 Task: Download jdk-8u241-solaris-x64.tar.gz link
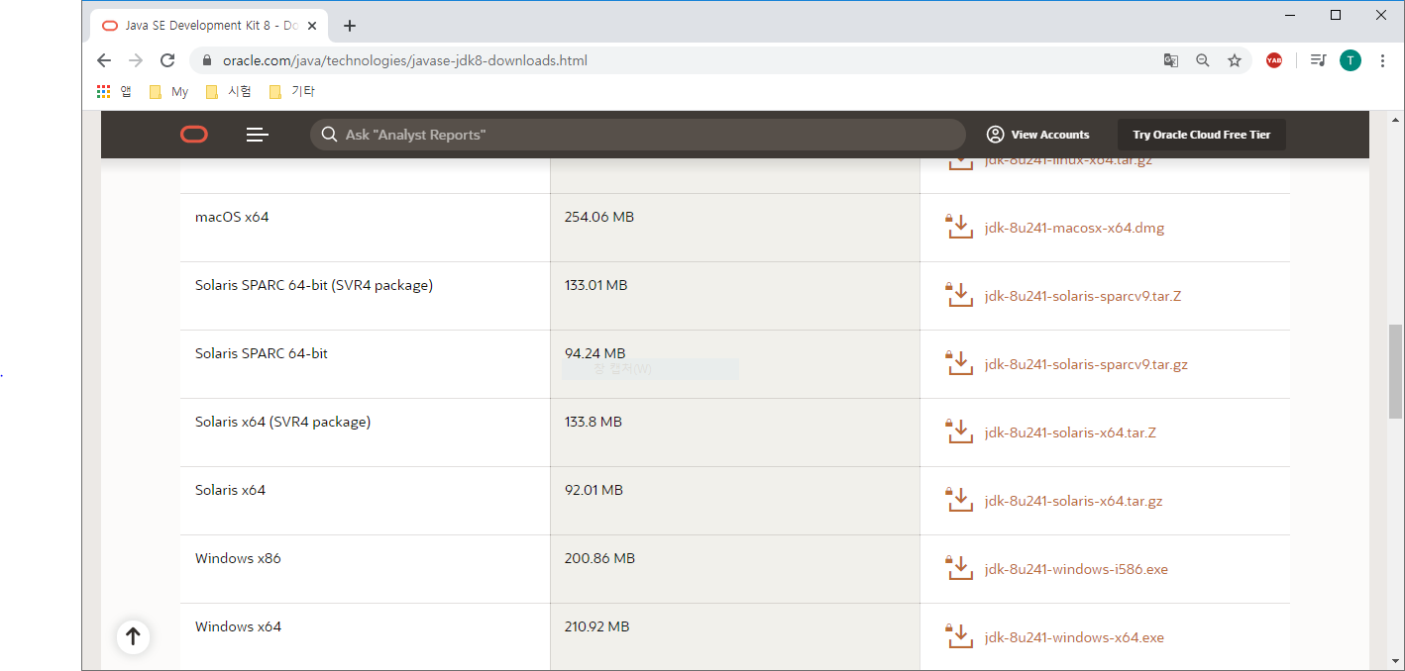click(1074, 501)
